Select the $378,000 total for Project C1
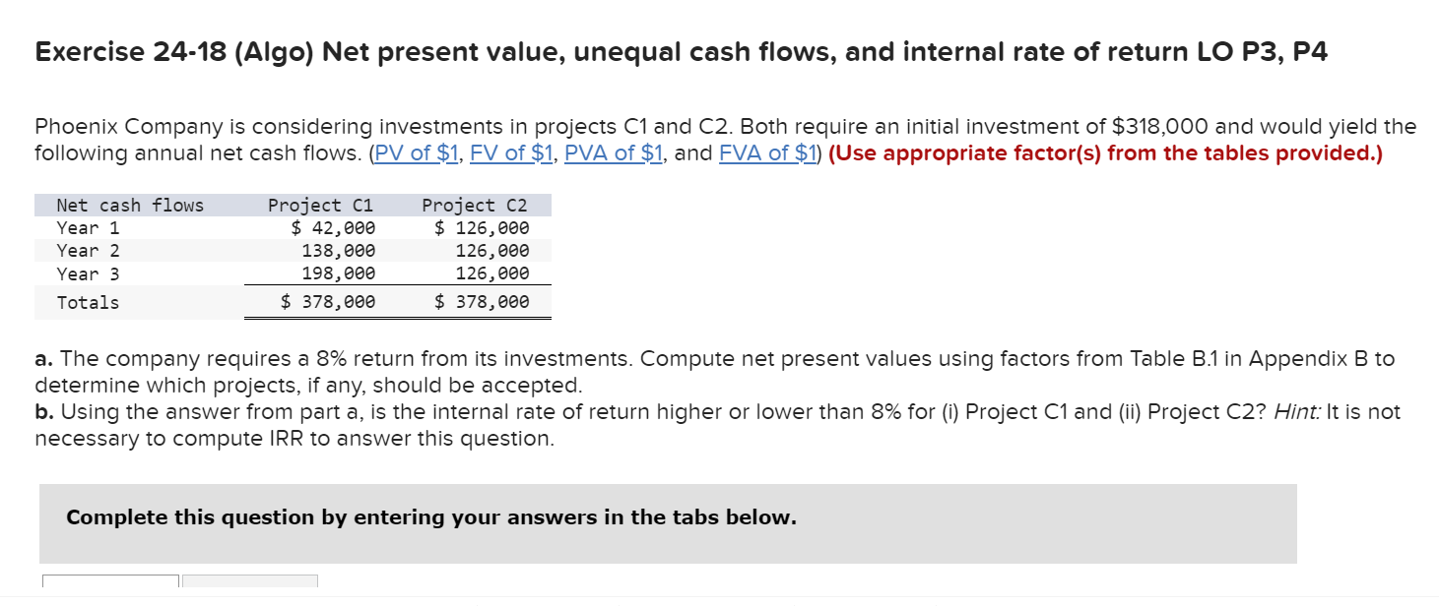 click(330, 302)
